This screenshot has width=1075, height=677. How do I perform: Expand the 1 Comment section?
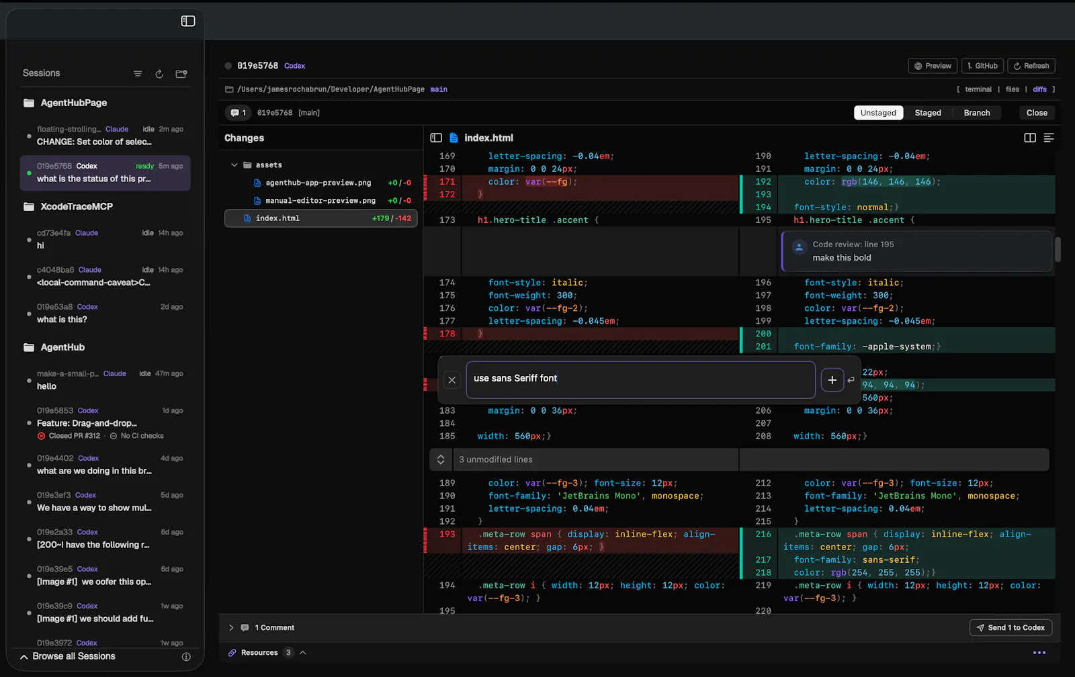231,628
